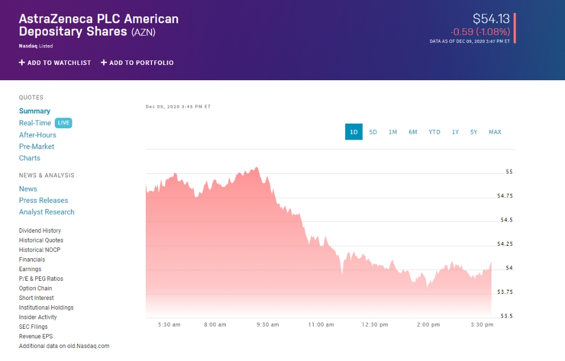Image resolution: width=565 pixels, height=361 pixels.
Task: Open the Option Chain page
Action: 36,288
